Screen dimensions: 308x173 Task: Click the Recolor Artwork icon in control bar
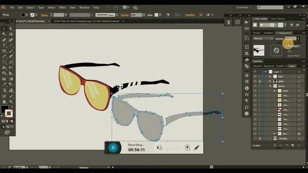(x=168, y=15)
